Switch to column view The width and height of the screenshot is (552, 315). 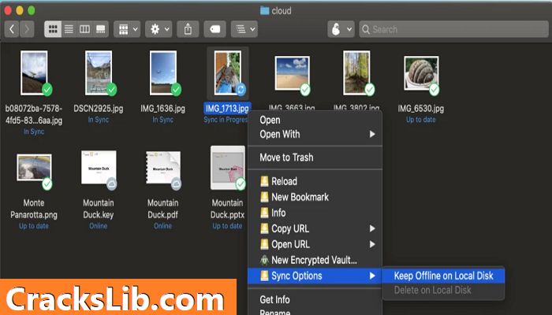tap(85, 29)
